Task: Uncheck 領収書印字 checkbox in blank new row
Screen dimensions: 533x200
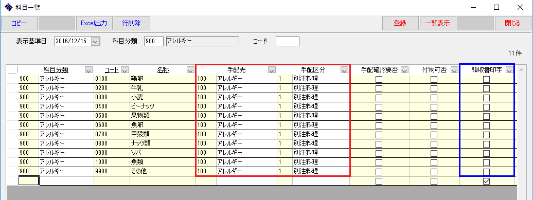Action: point(486,181)
